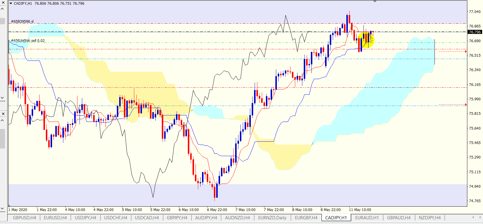
Task: Click the current price label 76.796
Action: click(x=475, y=32)
